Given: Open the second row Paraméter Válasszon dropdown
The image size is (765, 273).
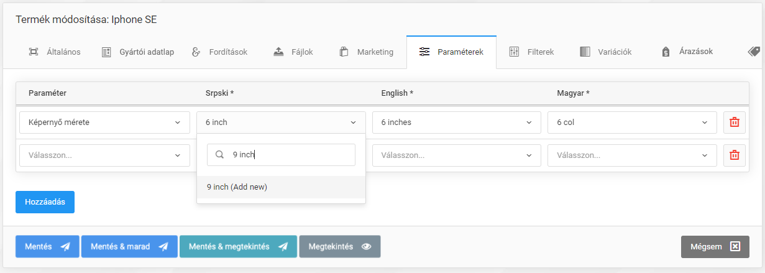Looking at the screenshot, I should click(x=104, y=155).
